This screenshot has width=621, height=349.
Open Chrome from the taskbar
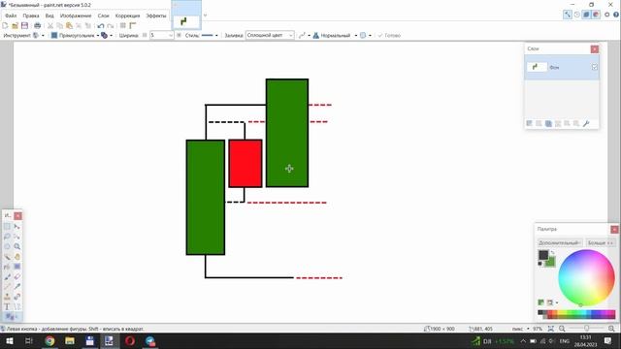49,340
